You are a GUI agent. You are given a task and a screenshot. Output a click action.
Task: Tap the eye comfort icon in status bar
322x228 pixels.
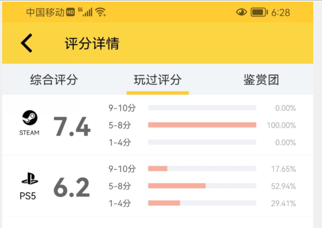[241, 13]
